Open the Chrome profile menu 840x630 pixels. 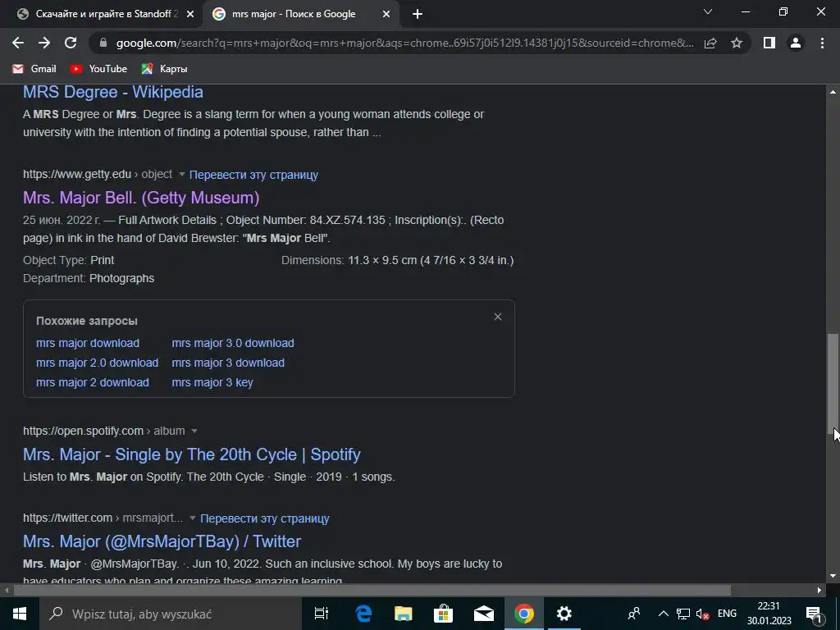(796, 43)
